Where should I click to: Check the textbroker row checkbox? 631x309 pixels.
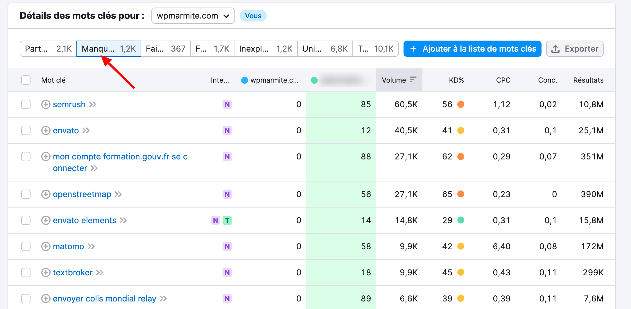(x=26, y=272)
